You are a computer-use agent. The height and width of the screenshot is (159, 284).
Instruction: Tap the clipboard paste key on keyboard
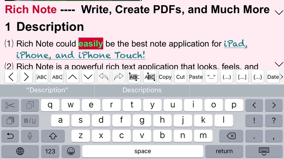10,121
